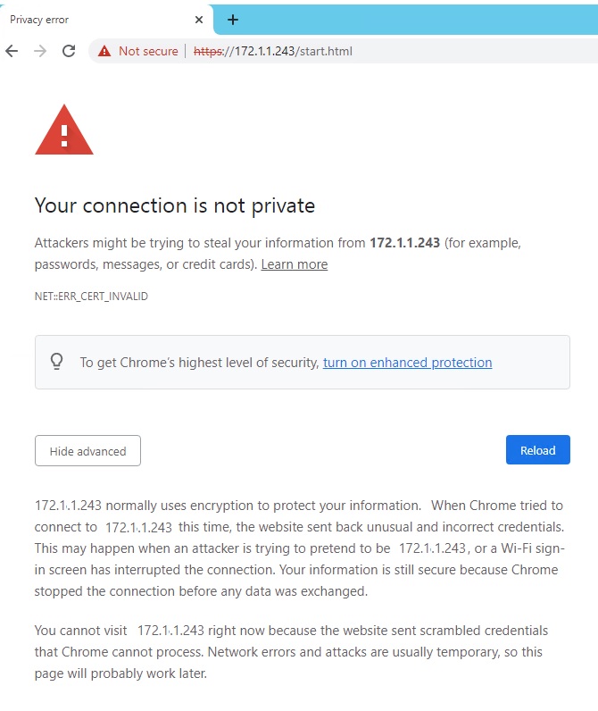Click the NET::ERR_CERT_INVALID error code
Screen dimensions: 598x711
point(91,297)
